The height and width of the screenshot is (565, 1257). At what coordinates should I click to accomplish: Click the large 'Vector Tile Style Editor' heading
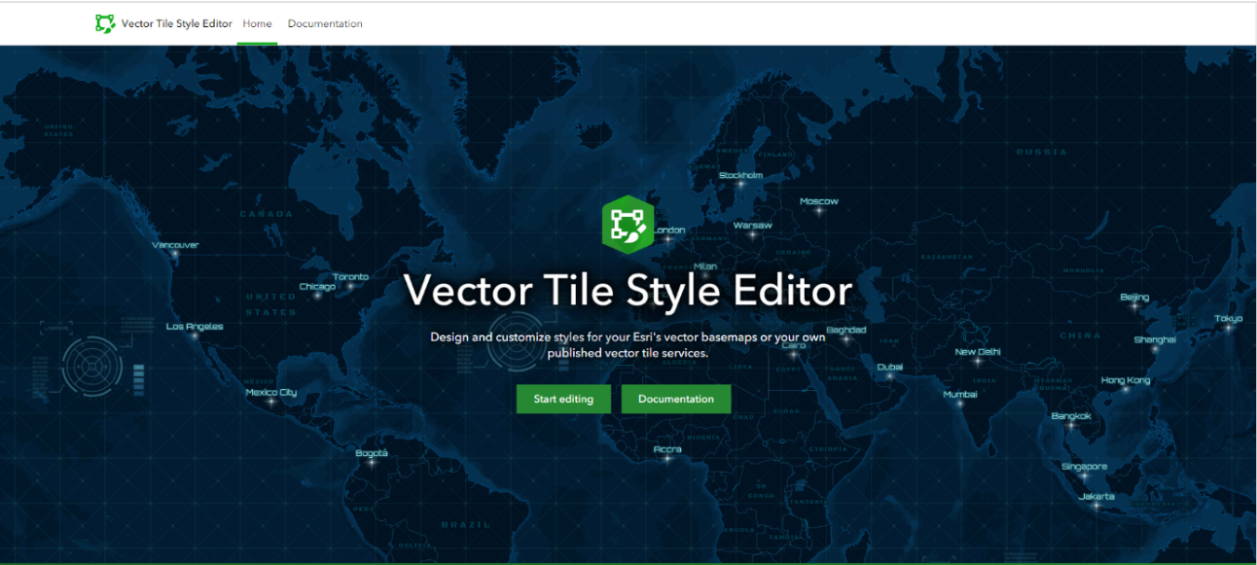(x=628, y=290)
